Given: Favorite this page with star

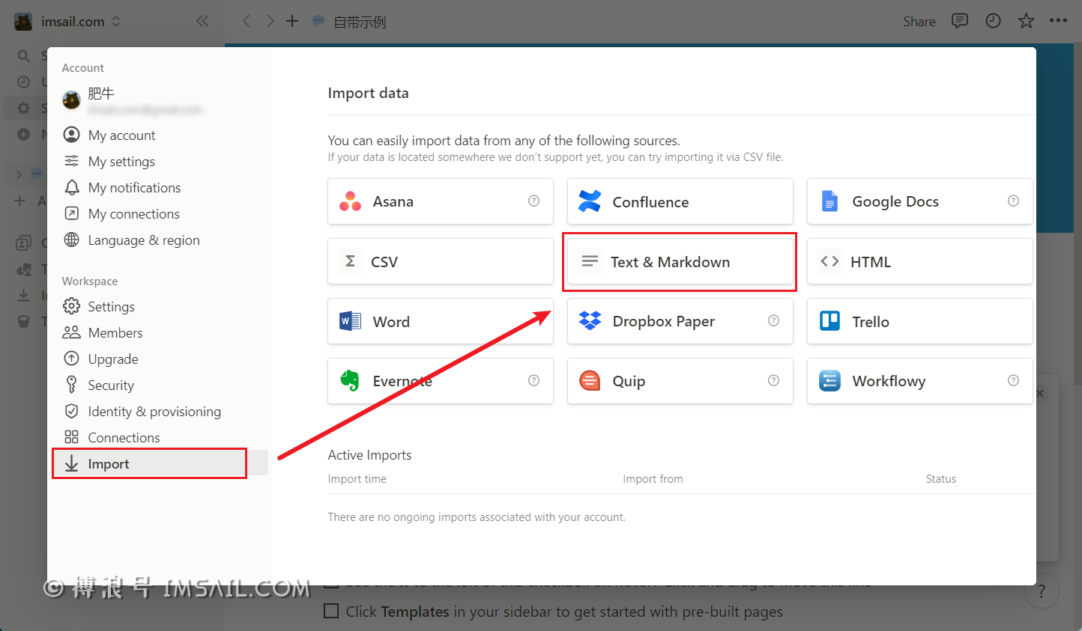Looking at the screenshot, I should [1026, 21].
